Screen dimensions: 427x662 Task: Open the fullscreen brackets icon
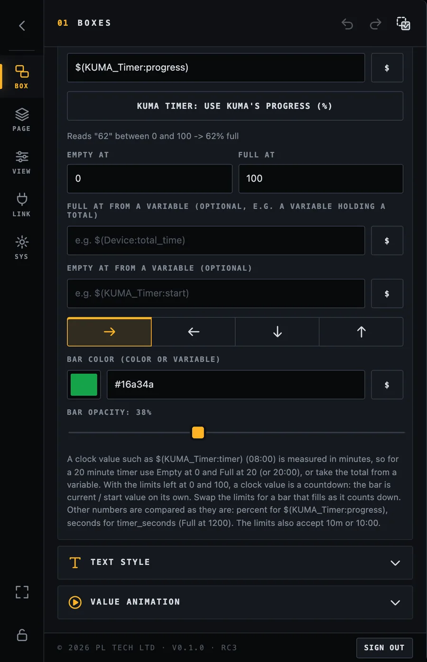[22, 591]
